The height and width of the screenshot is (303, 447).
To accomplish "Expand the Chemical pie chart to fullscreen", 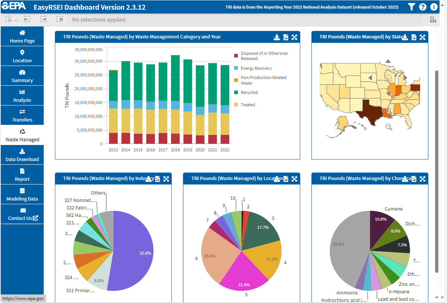I will (422, 179).
